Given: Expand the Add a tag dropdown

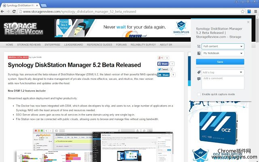Looking at the screenshot, I should [x=241, y=72].
